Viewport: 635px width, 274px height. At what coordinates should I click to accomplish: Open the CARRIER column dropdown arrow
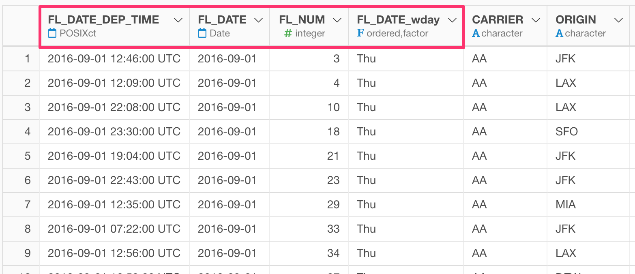536,20
